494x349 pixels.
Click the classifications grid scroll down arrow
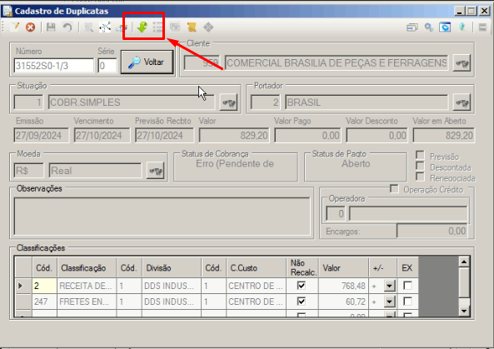click(464, 312)
